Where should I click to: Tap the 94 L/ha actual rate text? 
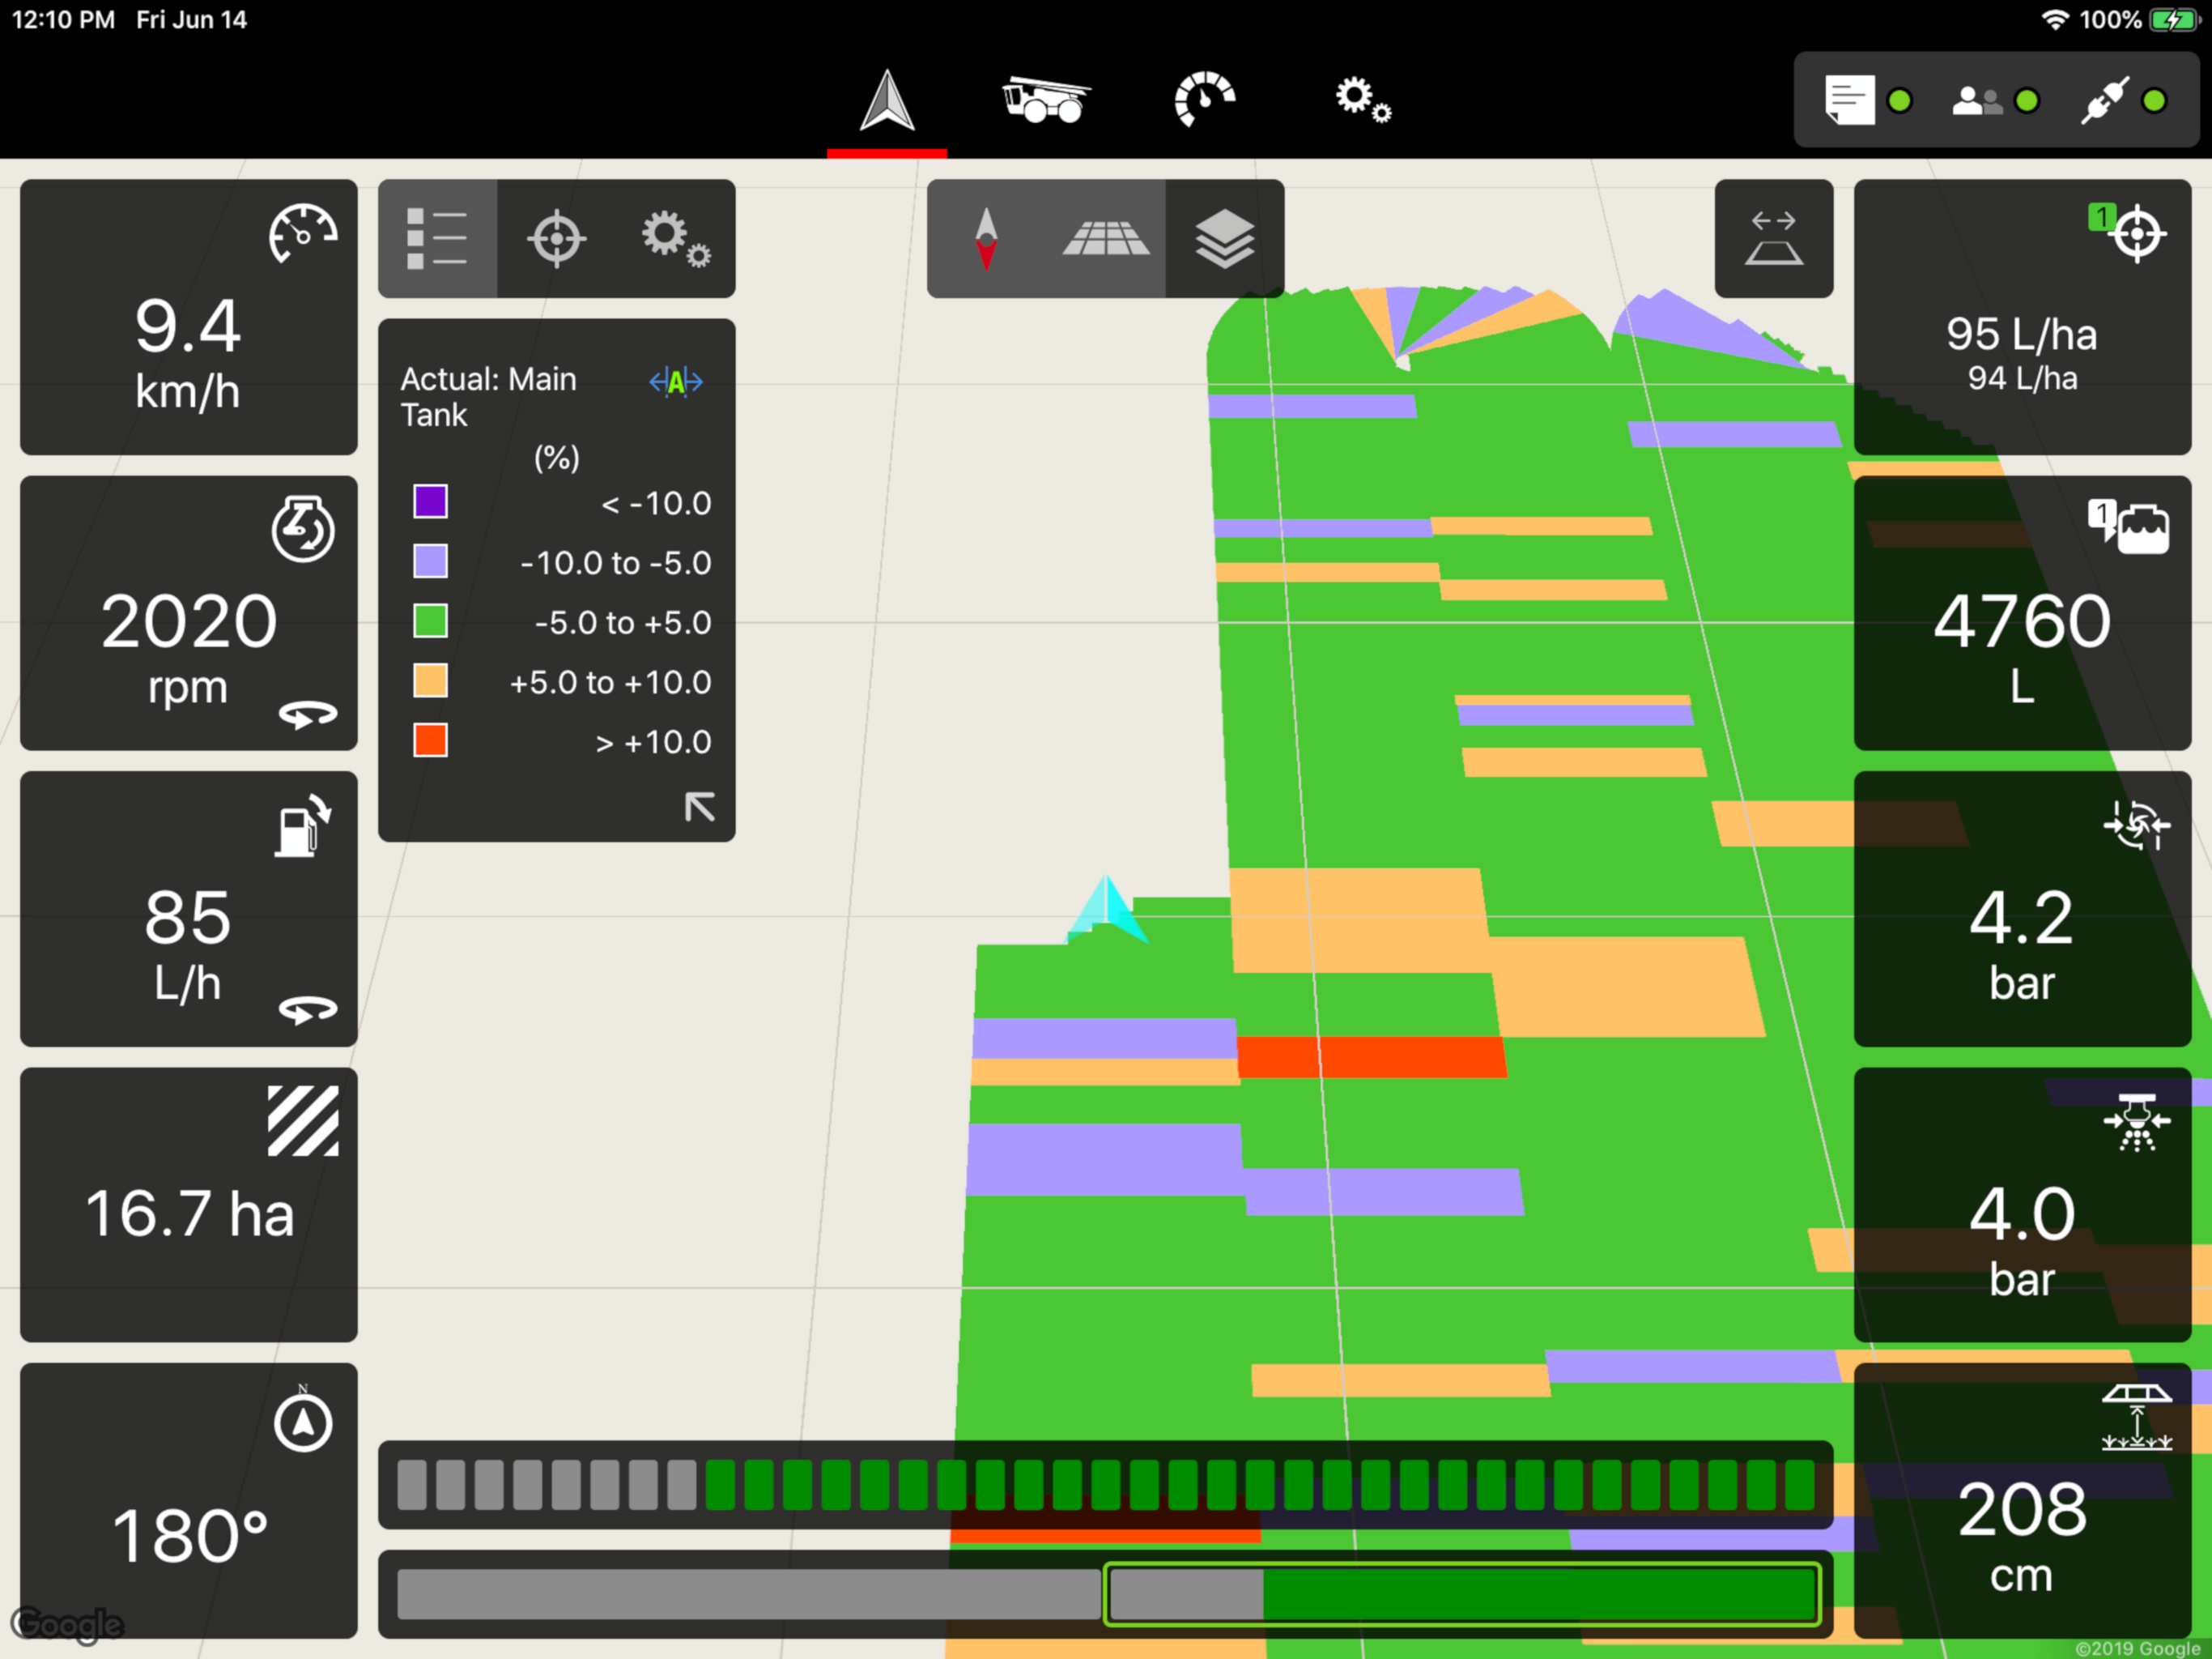click(2022, 378)
